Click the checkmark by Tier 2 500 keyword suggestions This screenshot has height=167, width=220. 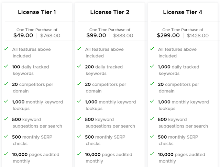click(79, 119)
